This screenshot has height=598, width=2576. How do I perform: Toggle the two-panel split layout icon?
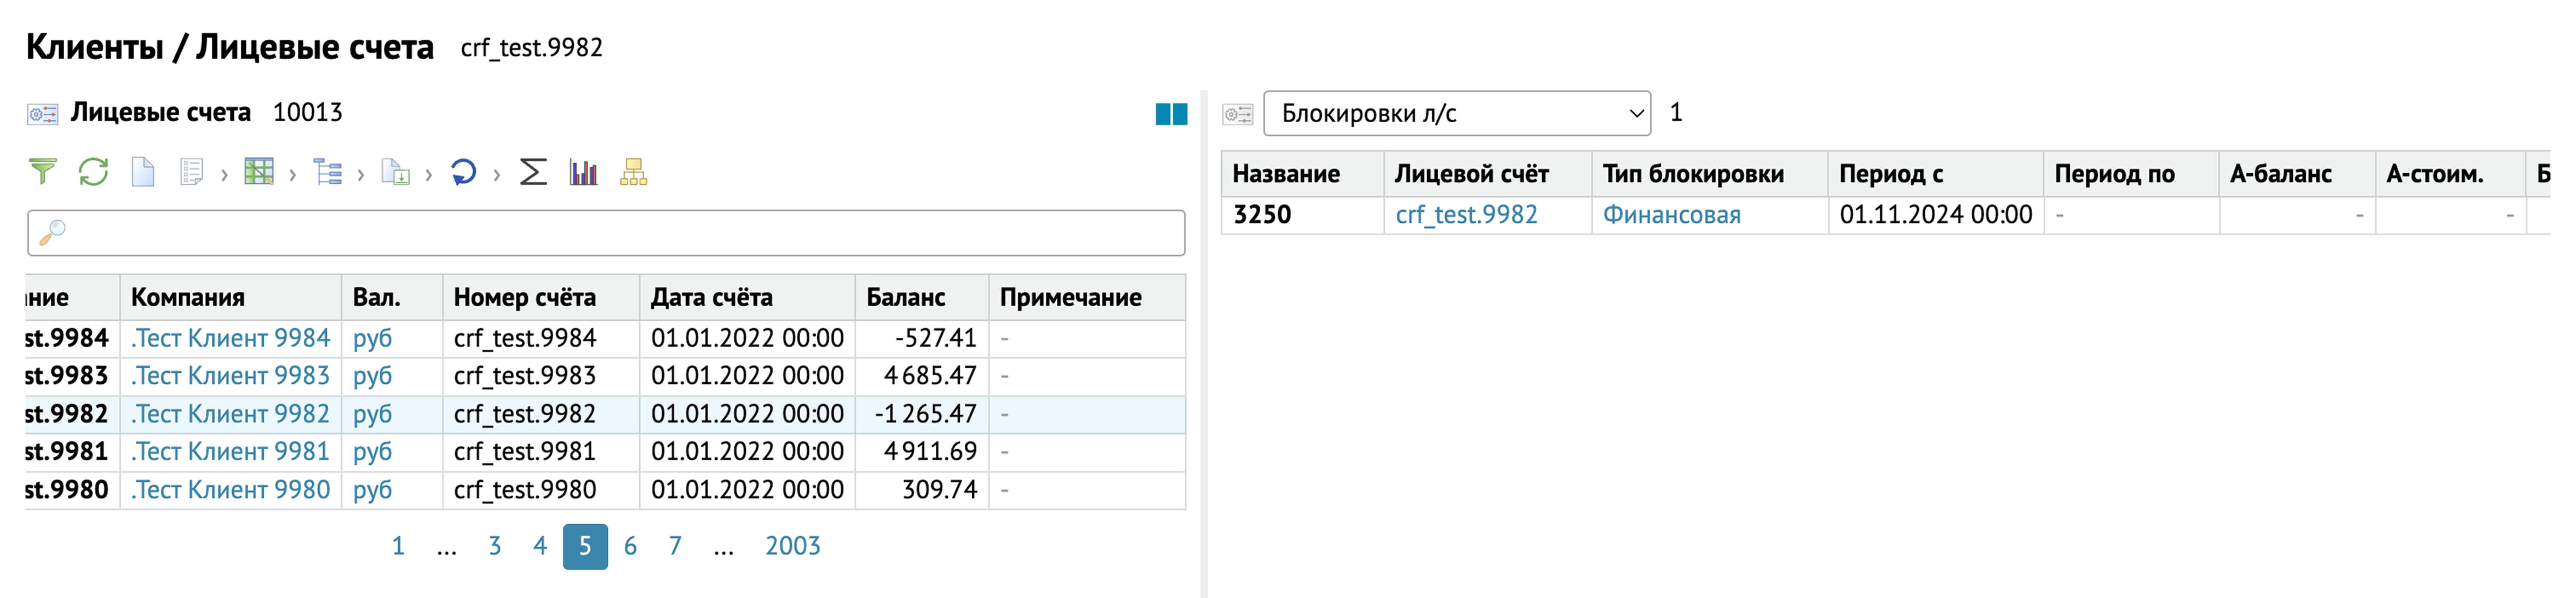point(1171,114)
